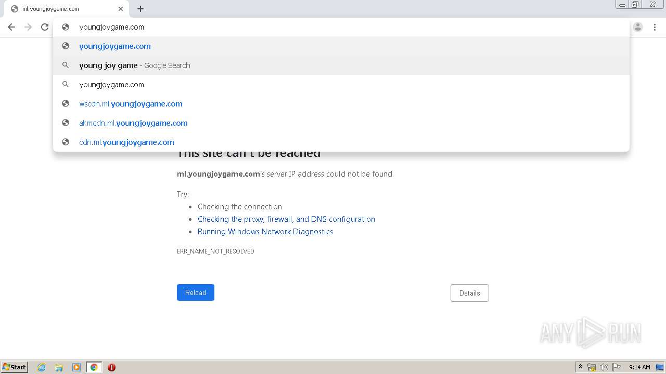
Task: Click the globe icon beside cdn.ml.youngjoygame.com
Action: [x=66, y=142]
